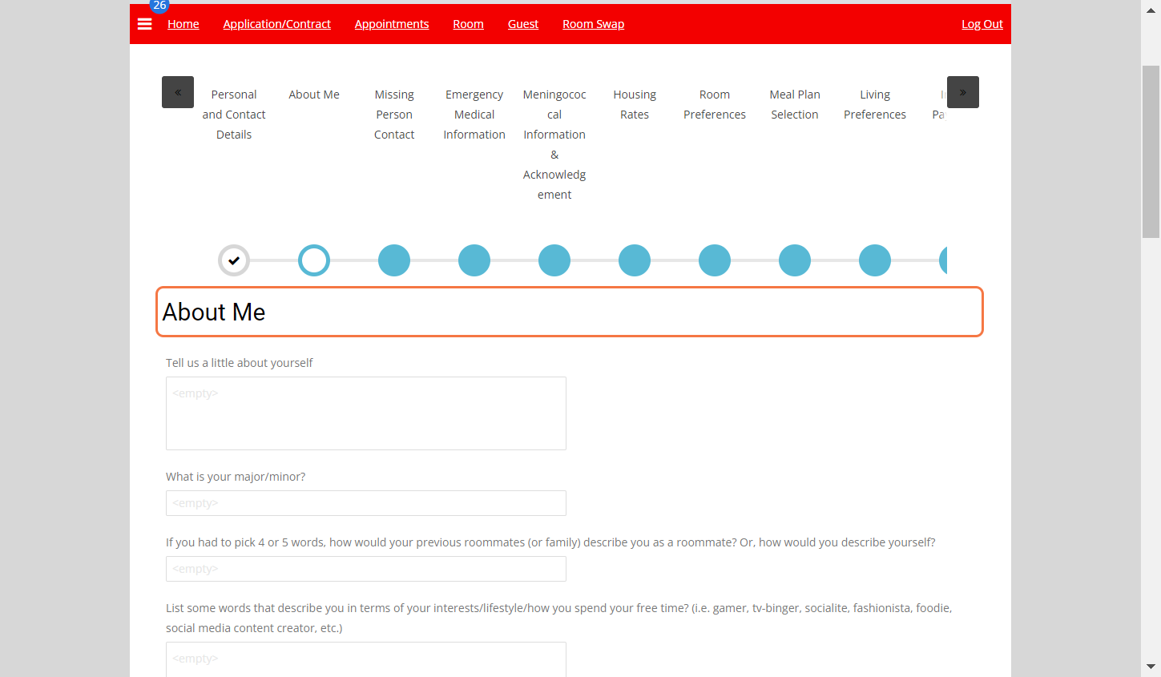Select the Living Preferences step label
1161x677 pixels.
pyautogui.click(x=875, y=104)
